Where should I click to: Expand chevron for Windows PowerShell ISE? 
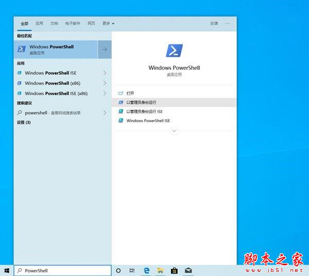[x=105, y=73]
